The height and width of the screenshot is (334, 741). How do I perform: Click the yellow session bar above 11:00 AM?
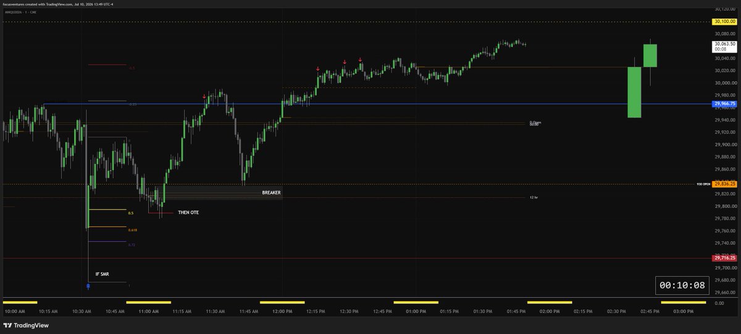click(148, 303)
